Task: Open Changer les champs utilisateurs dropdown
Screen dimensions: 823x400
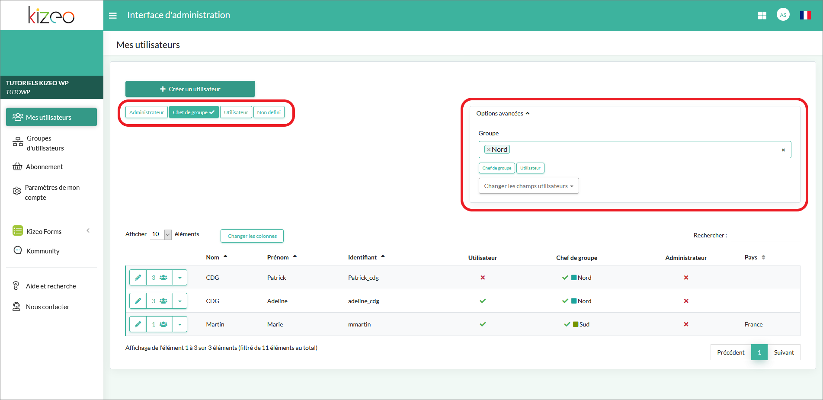Action: click(529, 186)
